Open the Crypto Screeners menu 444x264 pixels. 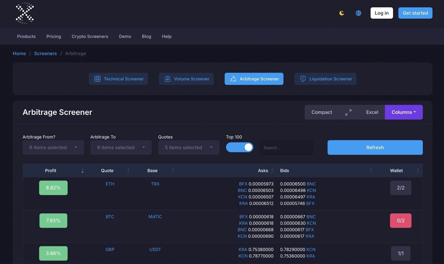tap(90, 36)
